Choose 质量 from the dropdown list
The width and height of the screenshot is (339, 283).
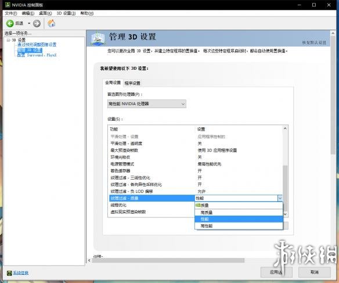point(239,205)
